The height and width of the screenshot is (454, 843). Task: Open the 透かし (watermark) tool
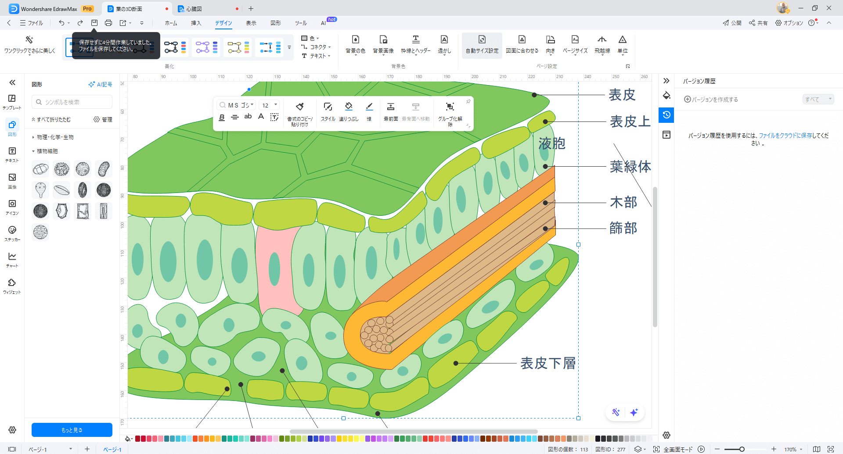[444, 44]
